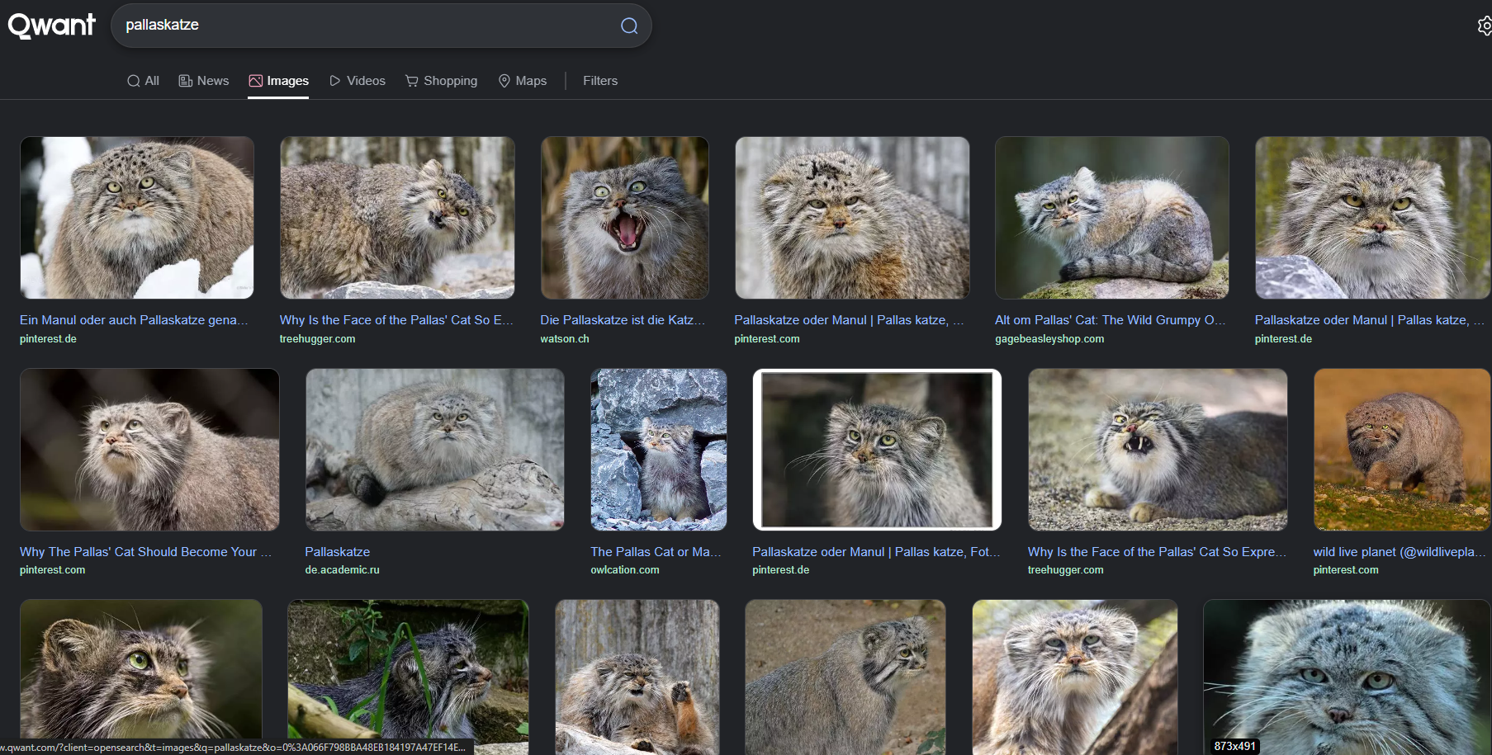
Task: Click the gagebeasleyshop.com source link
Action: tap(1049, 339)
